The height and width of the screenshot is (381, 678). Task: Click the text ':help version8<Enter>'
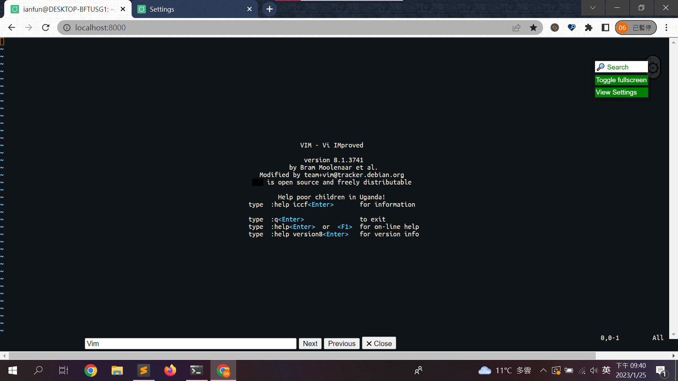click(310, 234)
